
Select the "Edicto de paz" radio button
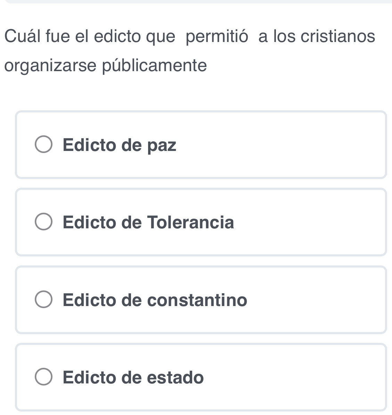click(44, 145)
